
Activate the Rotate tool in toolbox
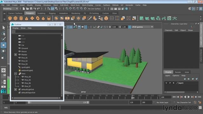3,51
